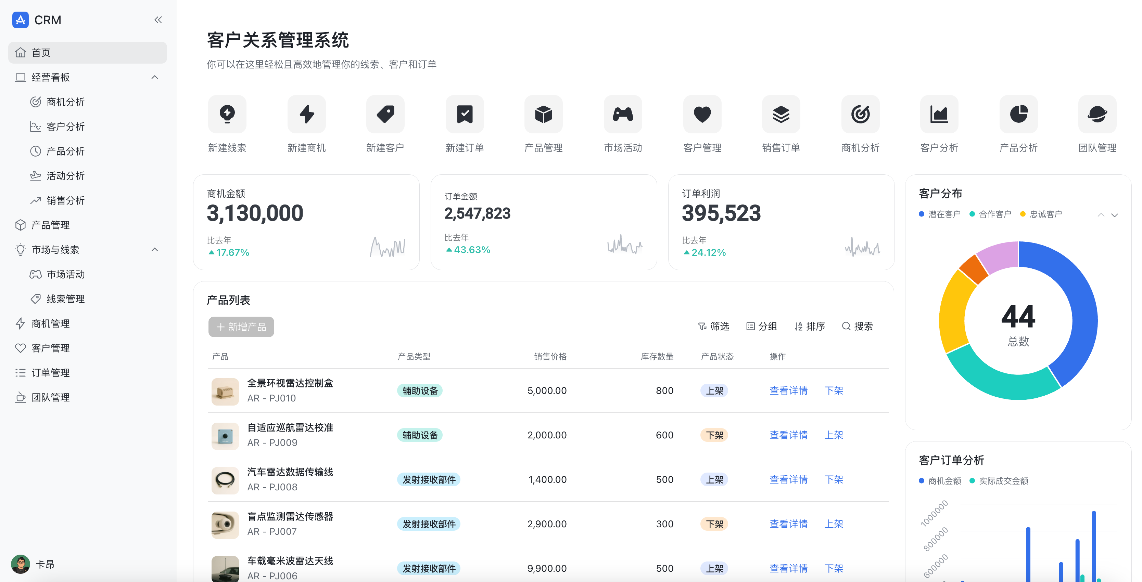Click the 产品分析 pie chart shortcut icon
The width and height of the screenshot is (1142, 582).
[x=1018, y=114]
